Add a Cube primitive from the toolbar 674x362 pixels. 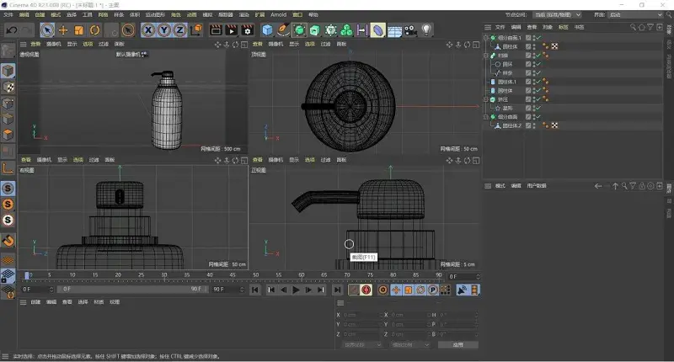click(x=267, y=30)
